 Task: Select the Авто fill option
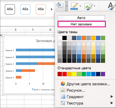coord(81,18)
